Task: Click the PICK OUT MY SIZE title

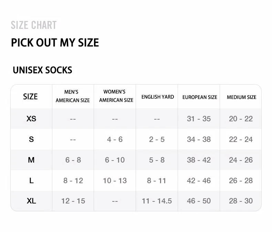Action: pos(55,43)
